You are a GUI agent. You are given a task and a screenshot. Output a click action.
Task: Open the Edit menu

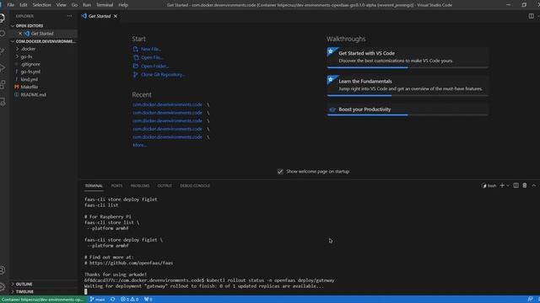click(24, 5)
